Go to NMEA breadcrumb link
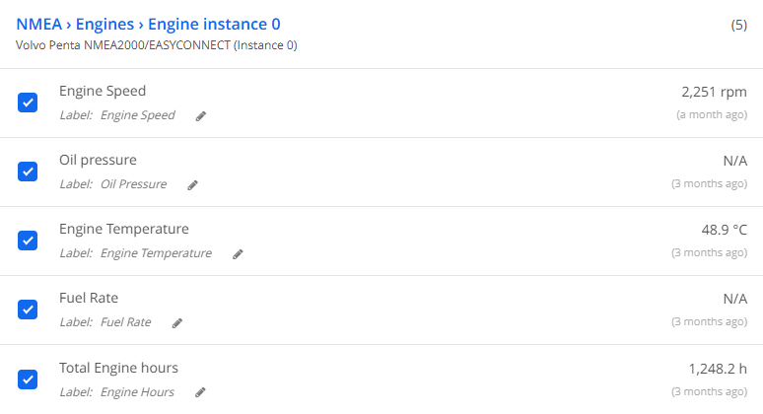This screenshot has height=414, width=763. tap(38, 25)
